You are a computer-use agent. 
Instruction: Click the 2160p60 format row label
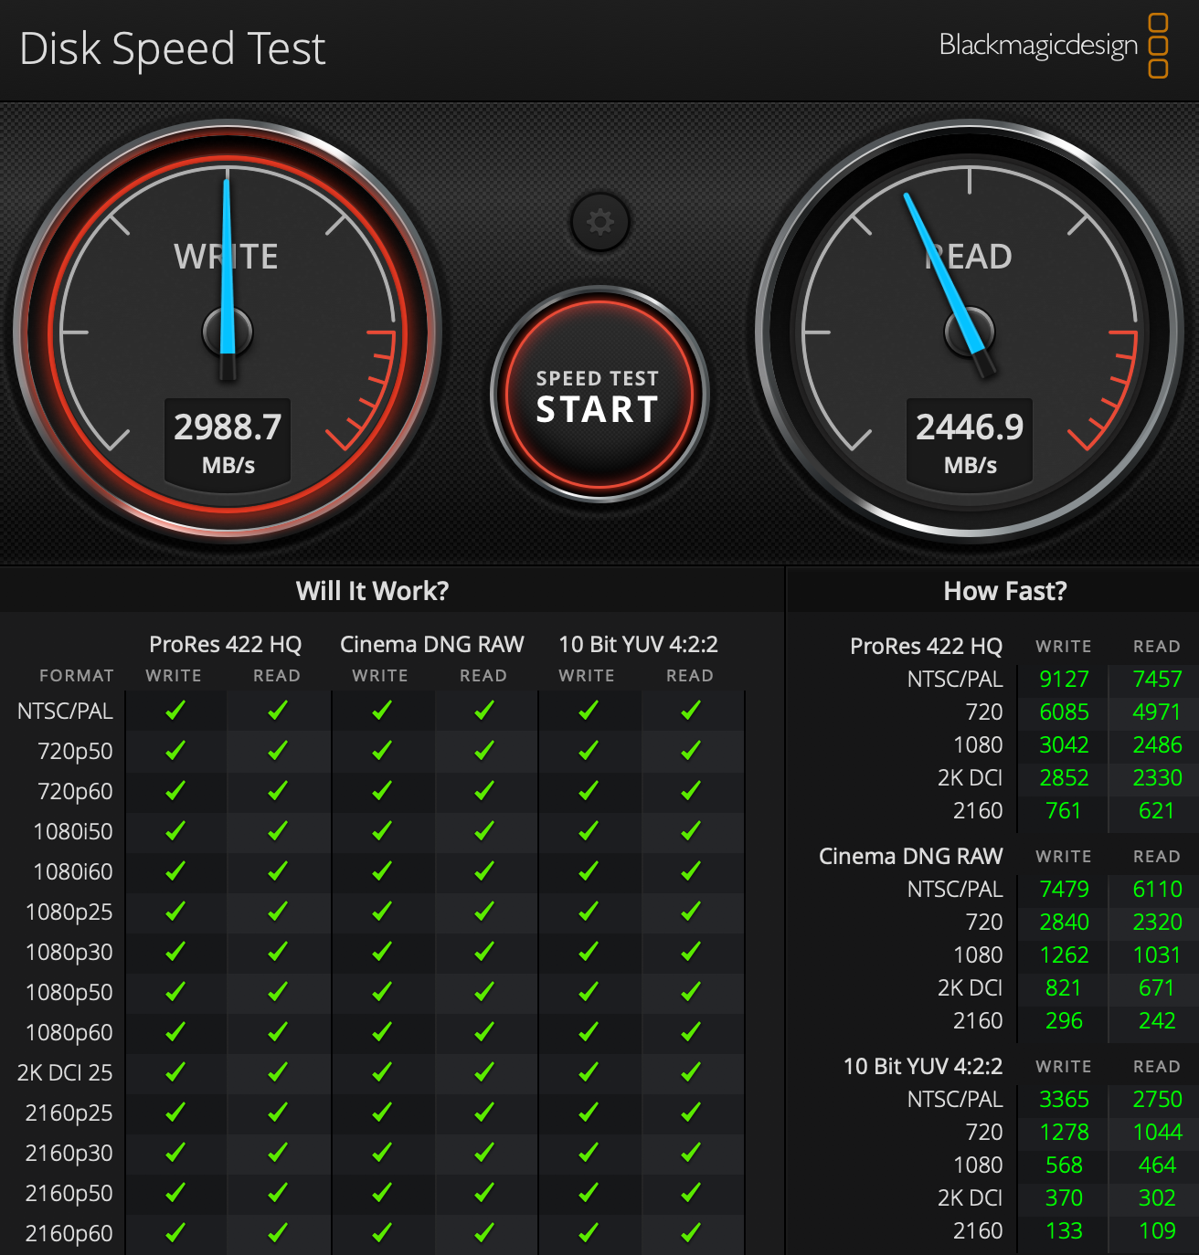69,1233
